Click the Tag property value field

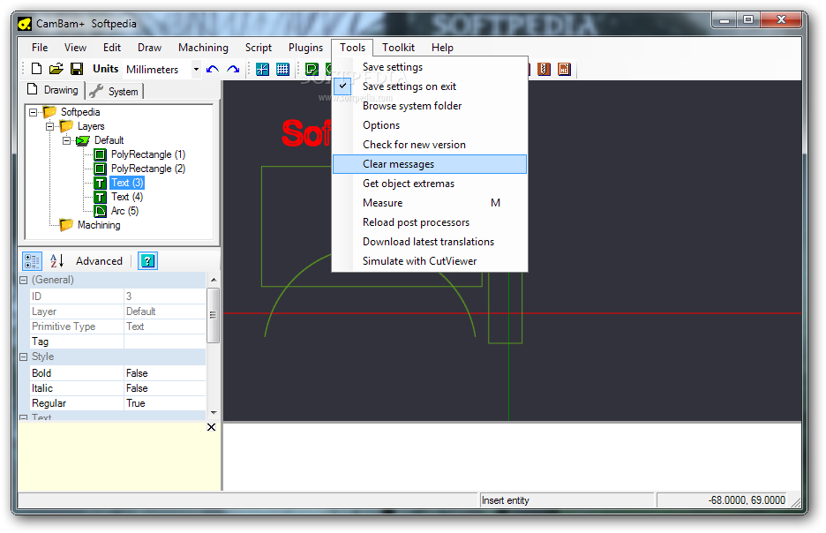click(165, 342)
